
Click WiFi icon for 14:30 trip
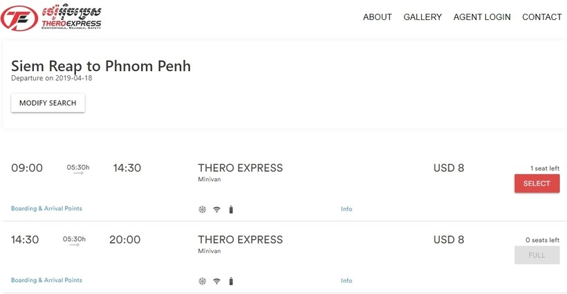coord(216,281)
